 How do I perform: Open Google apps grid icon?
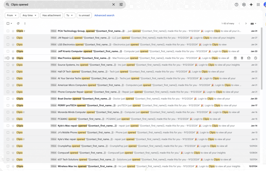pos(258,4)
